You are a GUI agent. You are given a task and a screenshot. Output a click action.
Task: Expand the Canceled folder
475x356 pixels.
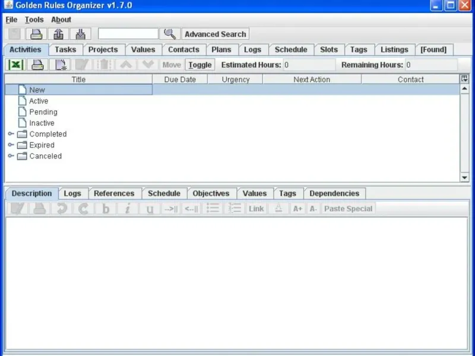pyautogui.click(x=11, y=156)
